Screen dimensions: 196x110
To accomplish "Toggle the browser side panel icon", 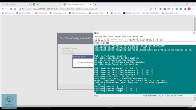I will (x=185, y=9).
